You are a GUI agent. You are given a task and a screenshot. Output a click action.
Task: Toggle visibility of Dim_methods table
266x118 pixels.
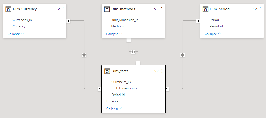coord(156,9)
